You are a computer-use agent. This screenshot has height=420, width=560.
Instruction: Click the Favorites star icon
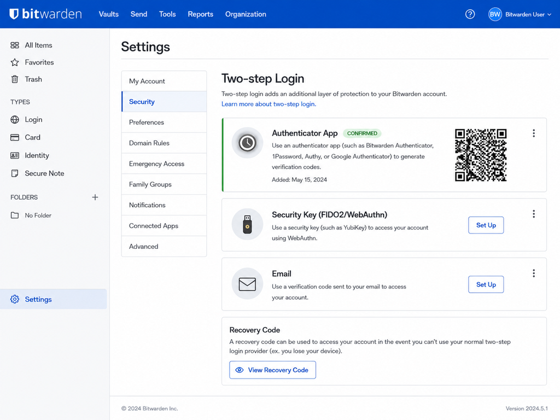point(15,62)
